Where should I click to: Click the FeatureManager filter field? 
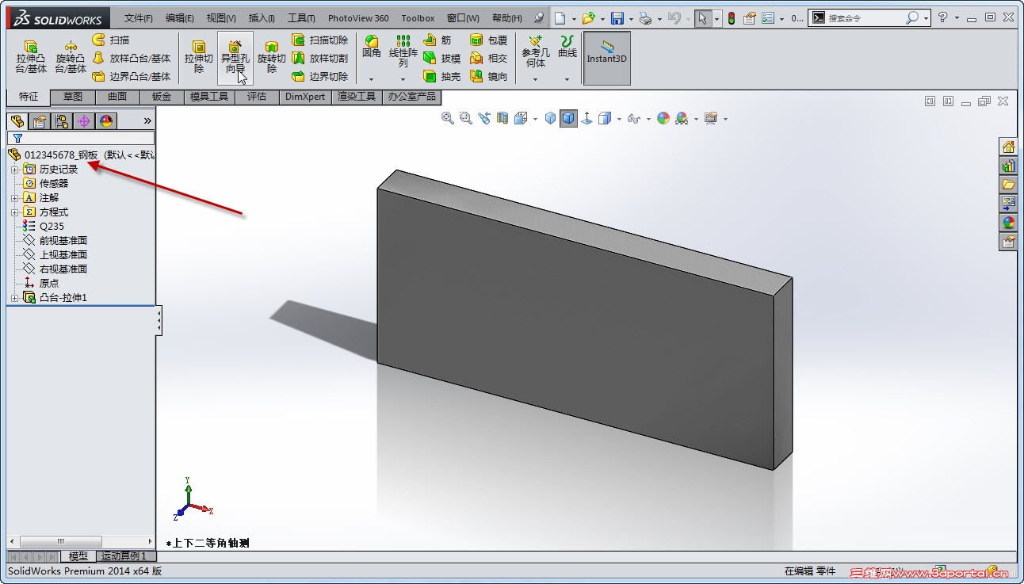click(x=81, y=138)
